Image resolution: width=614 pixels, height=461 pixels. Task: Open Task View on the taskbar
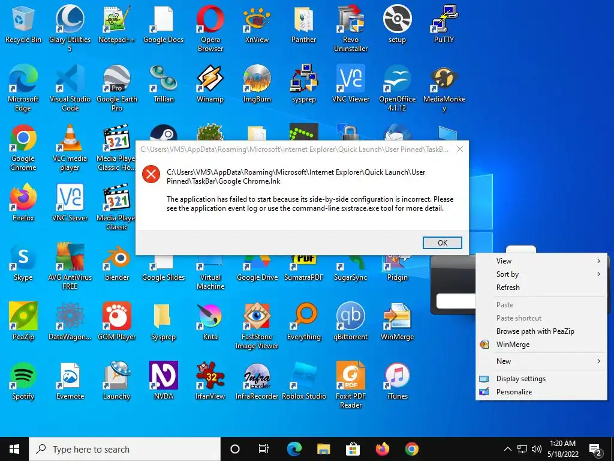[264, 449]
